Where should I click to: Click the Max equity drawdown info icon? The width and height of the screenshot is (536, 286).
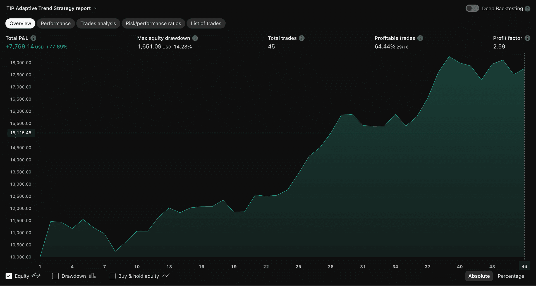pos(195,38)
